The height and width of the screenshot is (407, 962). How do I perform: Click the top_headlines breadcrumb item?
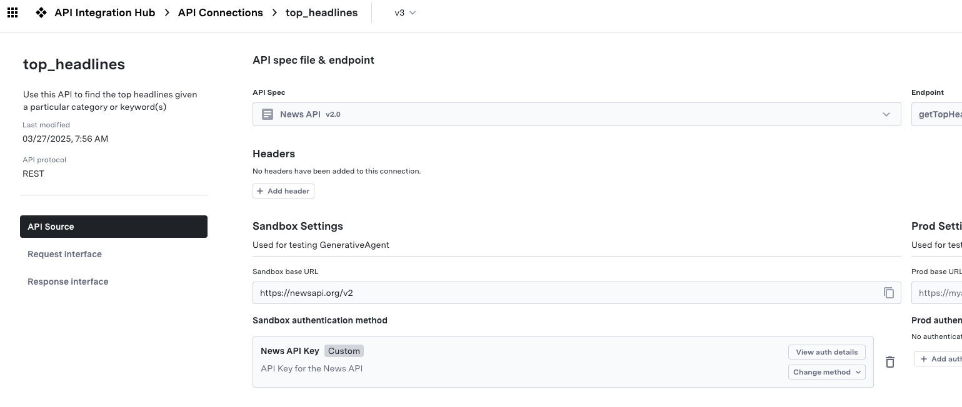[x=321, y=12]
